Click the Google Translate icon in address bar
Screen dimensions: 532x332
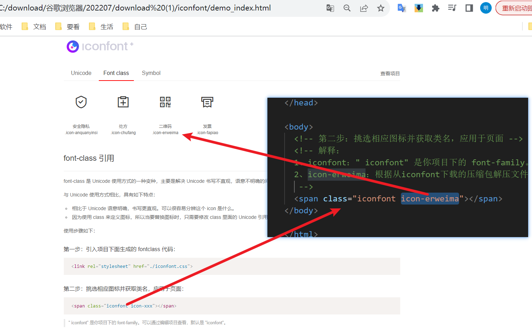pos(330,8)
